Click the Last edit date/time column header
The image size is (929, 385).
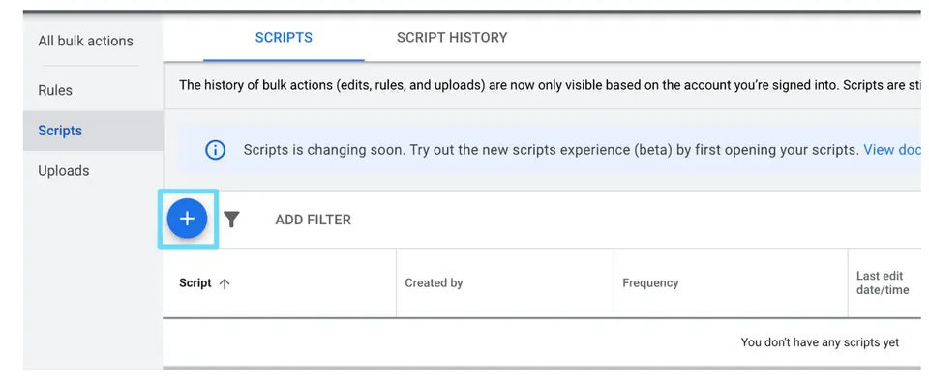coord(883,282)
